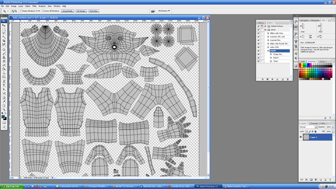Image resolution: width=336 pixels, height=189 pixels.
Task: Select the Zoom tool in the toolbox
Action: click(x=4, y=109)
